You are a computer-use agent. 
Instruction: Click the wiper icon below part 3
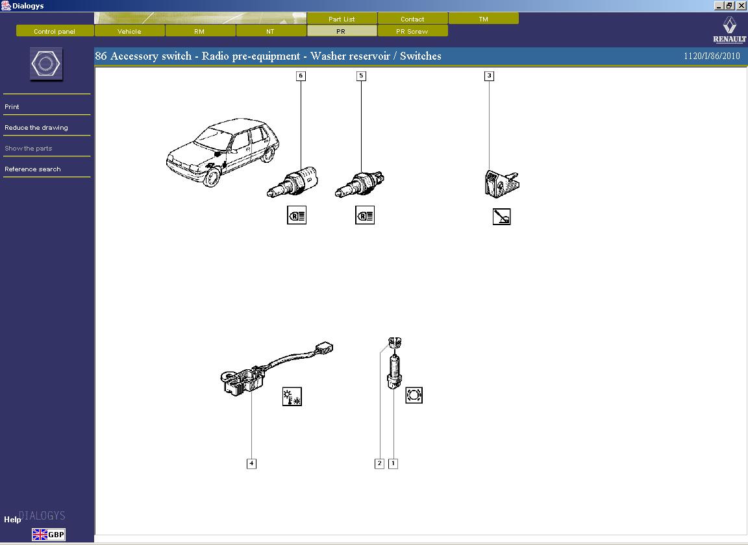coord(501,217)
